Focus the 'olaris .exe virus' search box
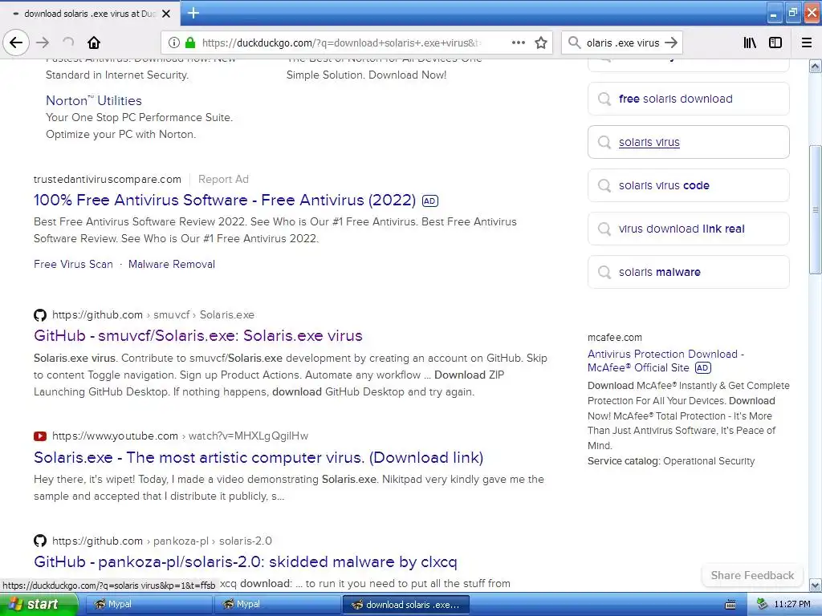Screen dimensions: 822x616 [x=623, y=43]
